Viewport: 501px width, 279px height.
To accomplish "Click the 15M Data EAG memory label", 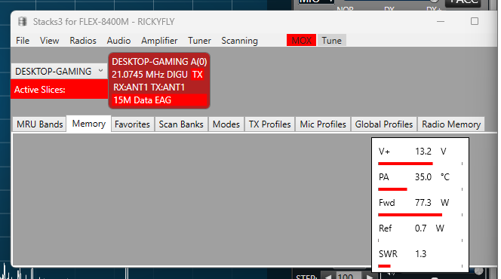I will pyautogui.click(x=159, y=100).
